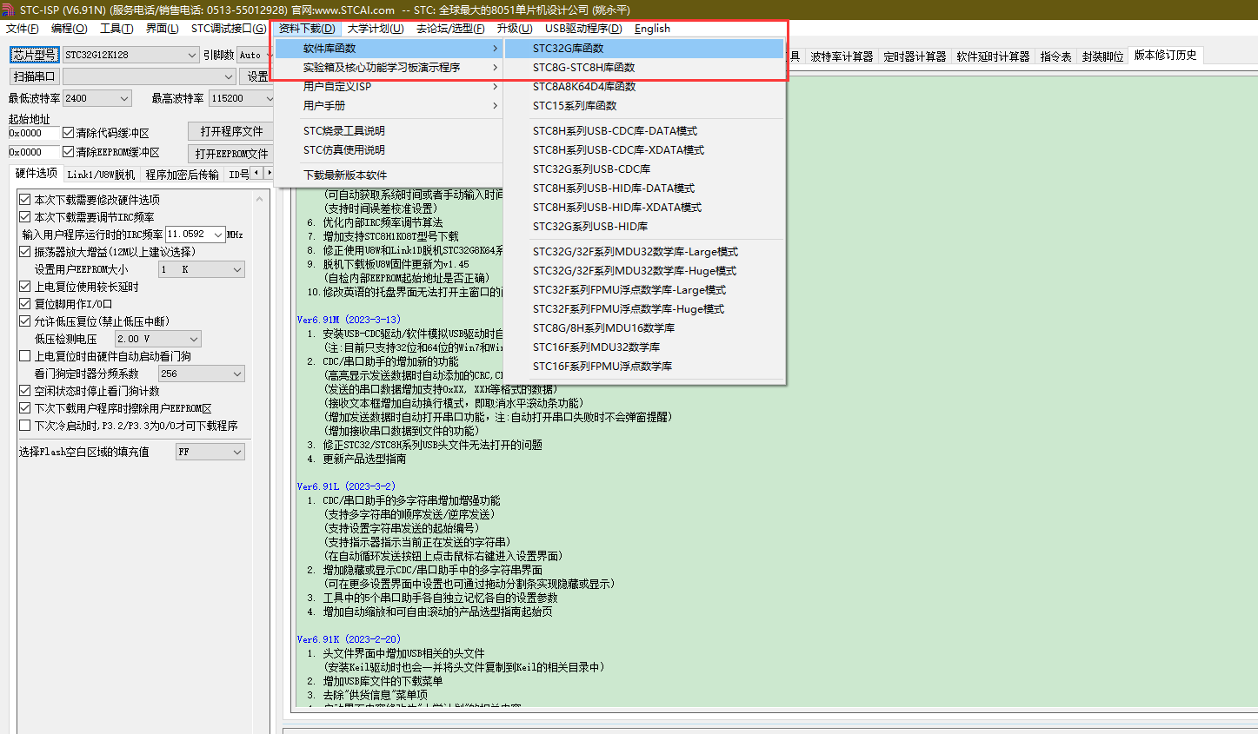Select STC8A8K64D4库函数 entry
This screenshot has width=1258, height=734.
coord(644,87)
